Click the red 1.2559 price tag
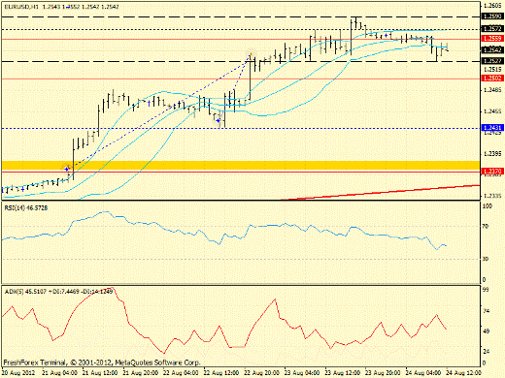 pos(492,39)
